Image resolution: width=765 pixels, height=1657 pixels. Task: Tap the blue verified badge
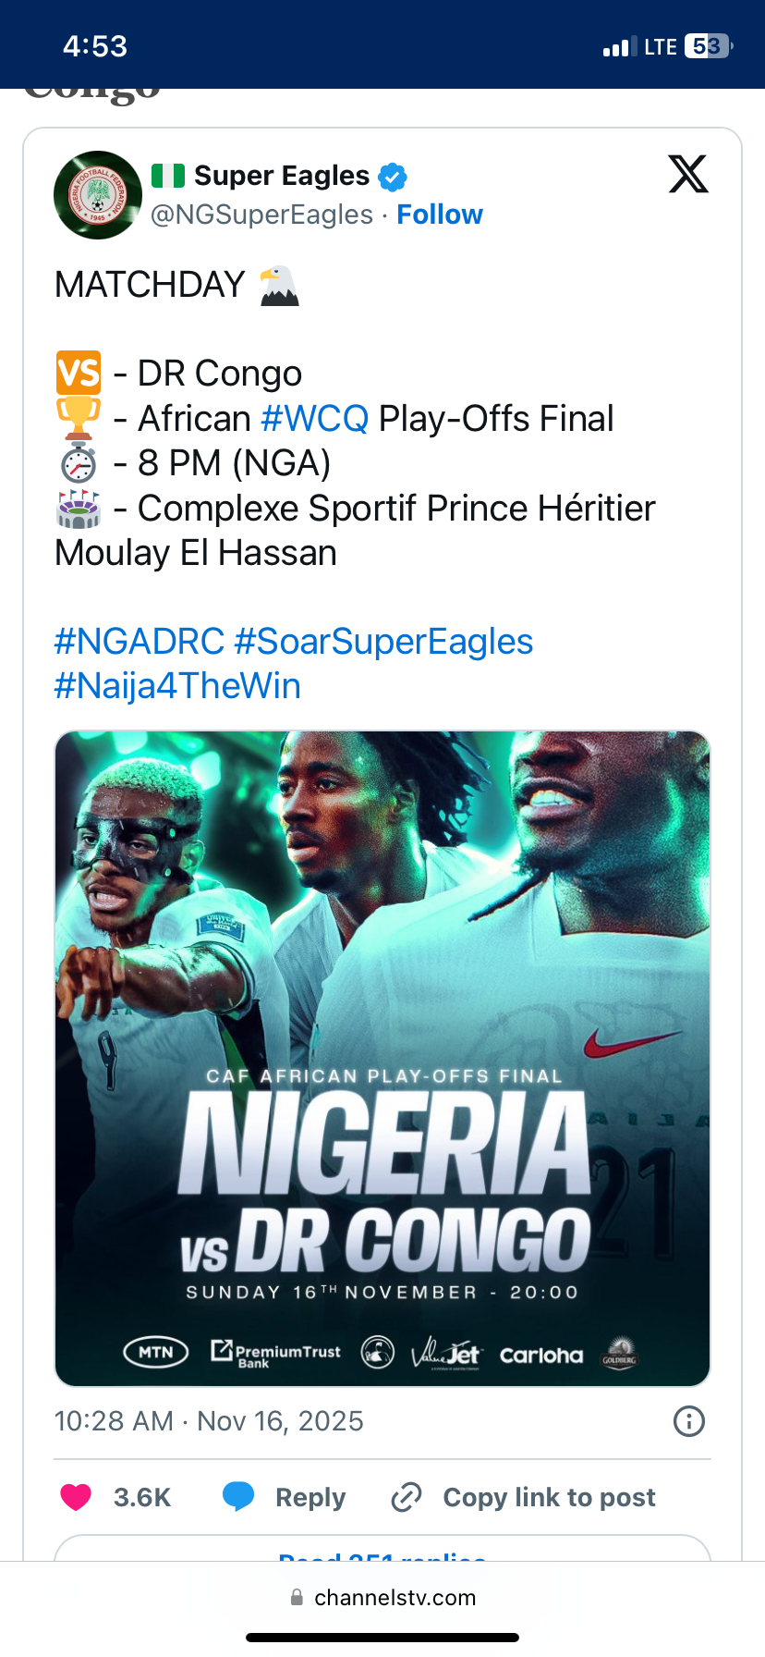tap(393, 176)
